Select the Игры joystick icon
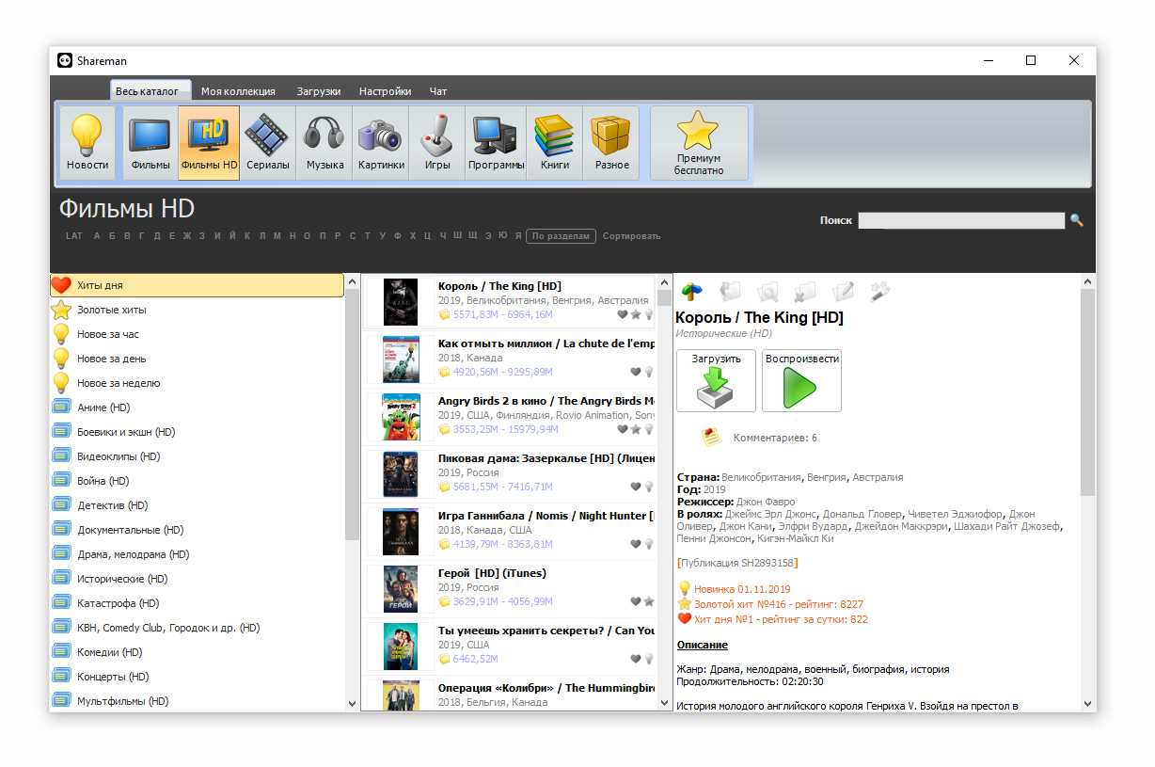Screen dimensions: 1155x767 coord(437,143)
